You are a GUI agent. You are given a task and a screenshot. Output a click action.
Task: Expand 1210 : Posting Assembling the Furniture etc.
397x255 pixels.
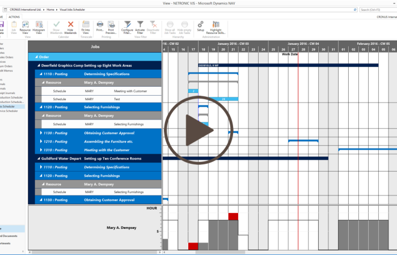pyautogui.click(x=41, y=142)
